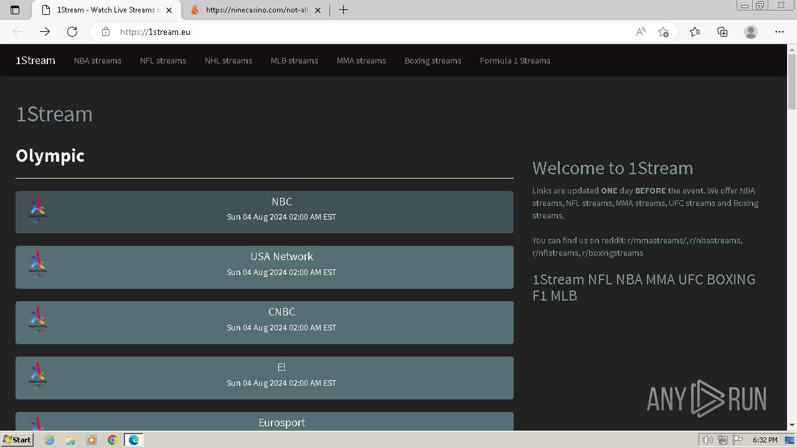Open NHL streams menu item
Image resolution: width=797 pixels, height=448 pixels.
[x=229, y=60]
